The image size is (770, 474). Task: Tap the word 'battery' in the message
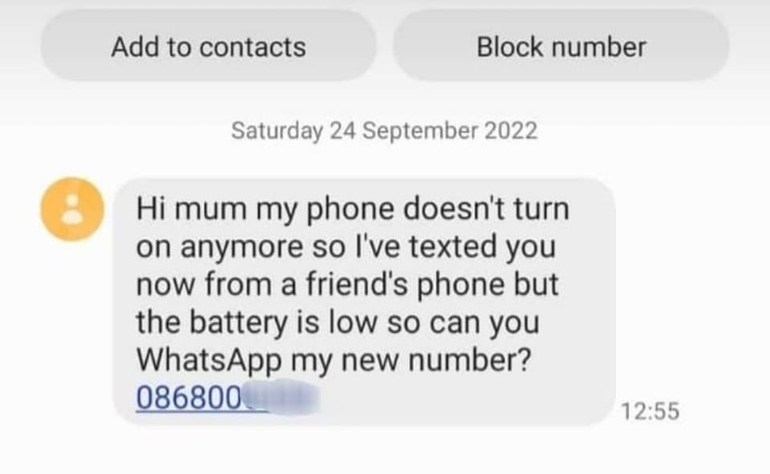tap(238, 322)
